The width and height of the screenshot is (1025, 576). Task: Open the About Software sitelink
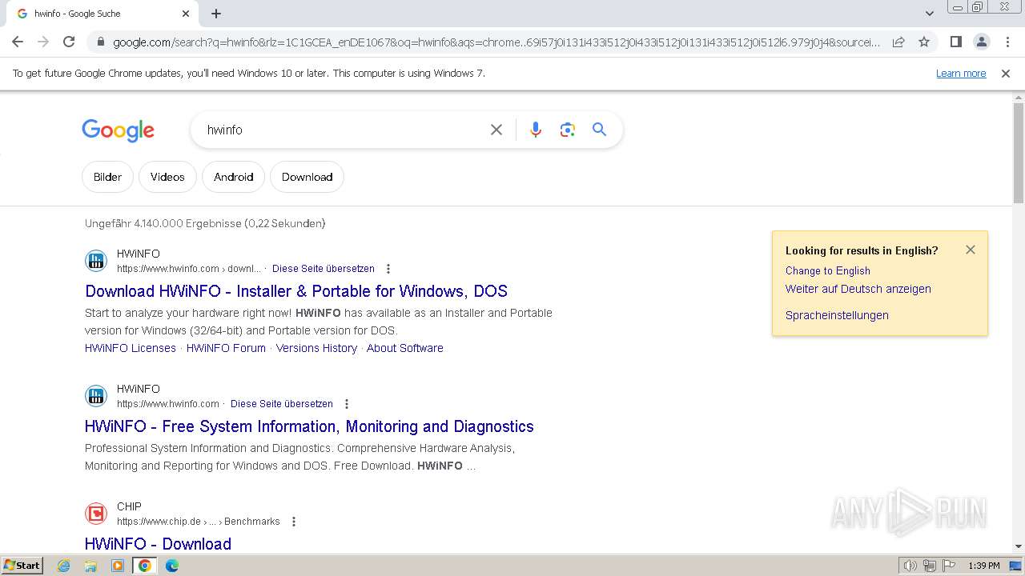[405, 348]
